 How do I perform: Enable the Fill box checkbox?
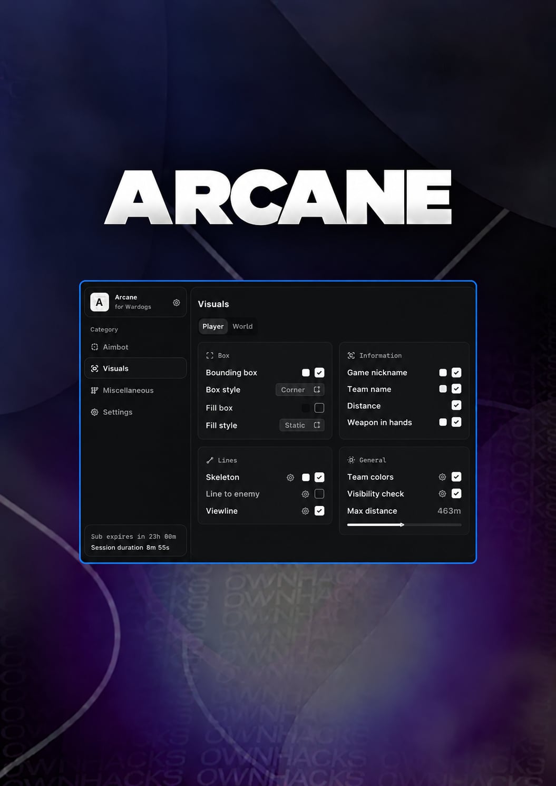pyautogui.click(x=319, y=408)
